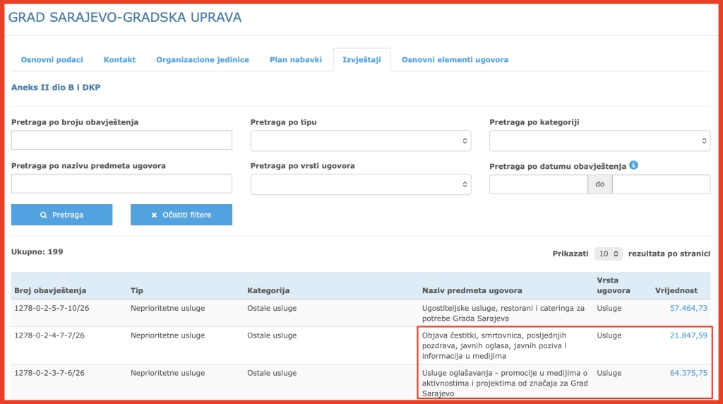Viewport: 723px width, 404px height.
Task: Select the Izvještaji tab
Action: 361,59
